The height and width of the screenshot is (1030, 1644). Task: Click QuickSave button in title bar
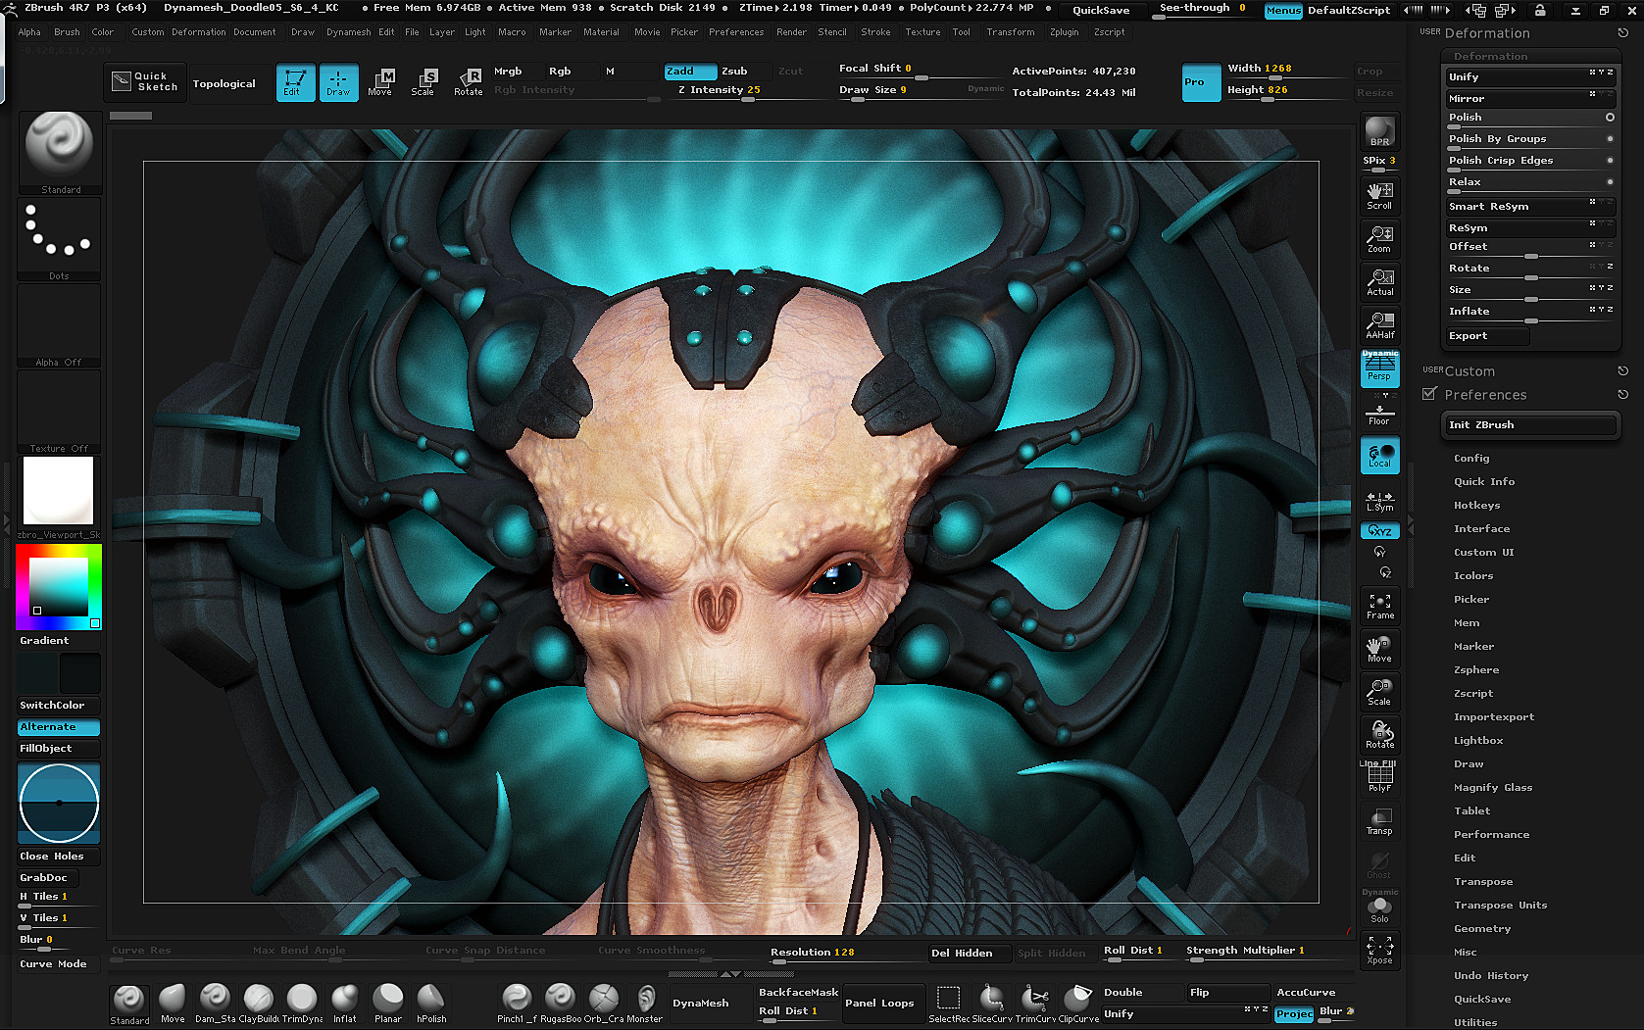coord(1101,10)
